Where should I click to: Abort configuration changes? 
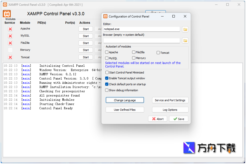(x=158, y=119)
